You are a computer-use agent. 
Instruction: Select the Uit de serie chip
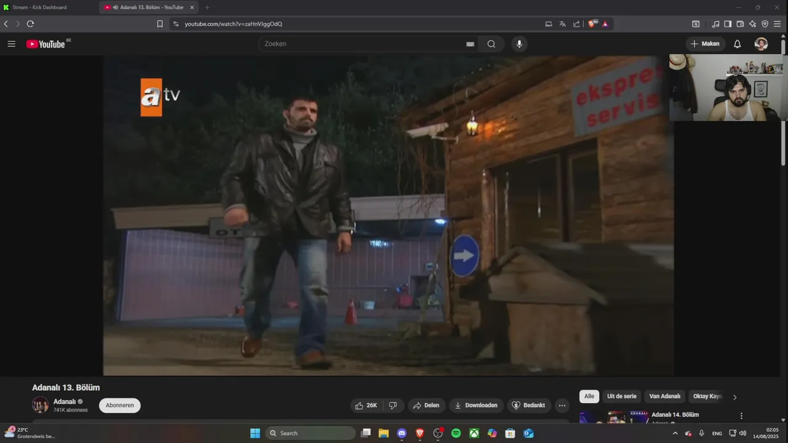[622, 396]
